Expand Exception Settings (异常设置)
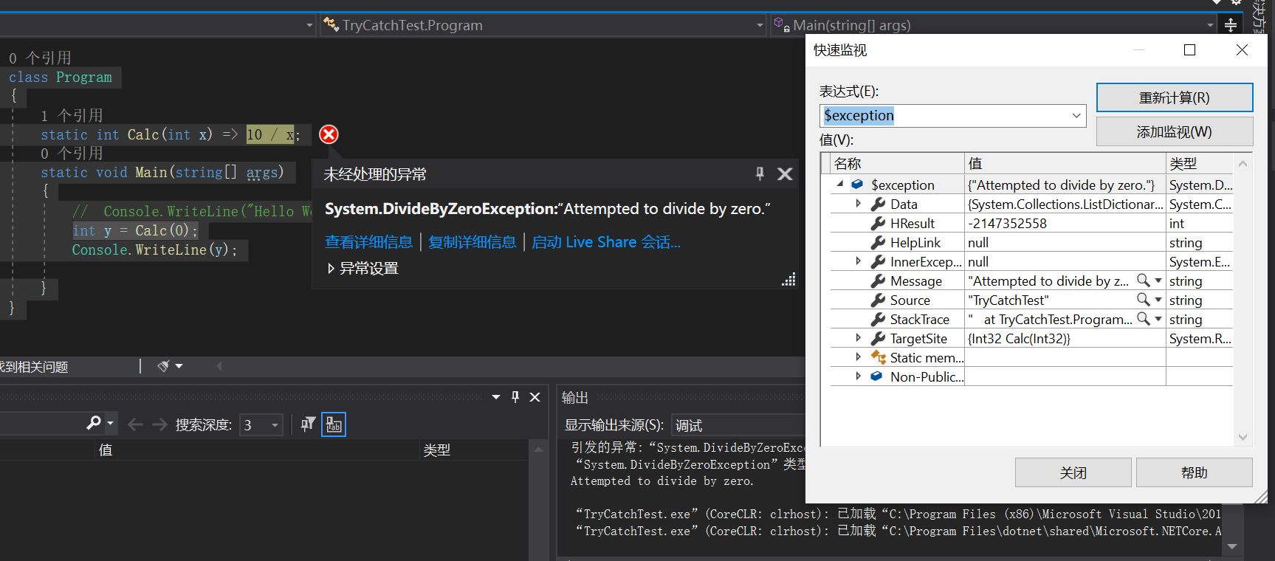 (x=363, y=269)
